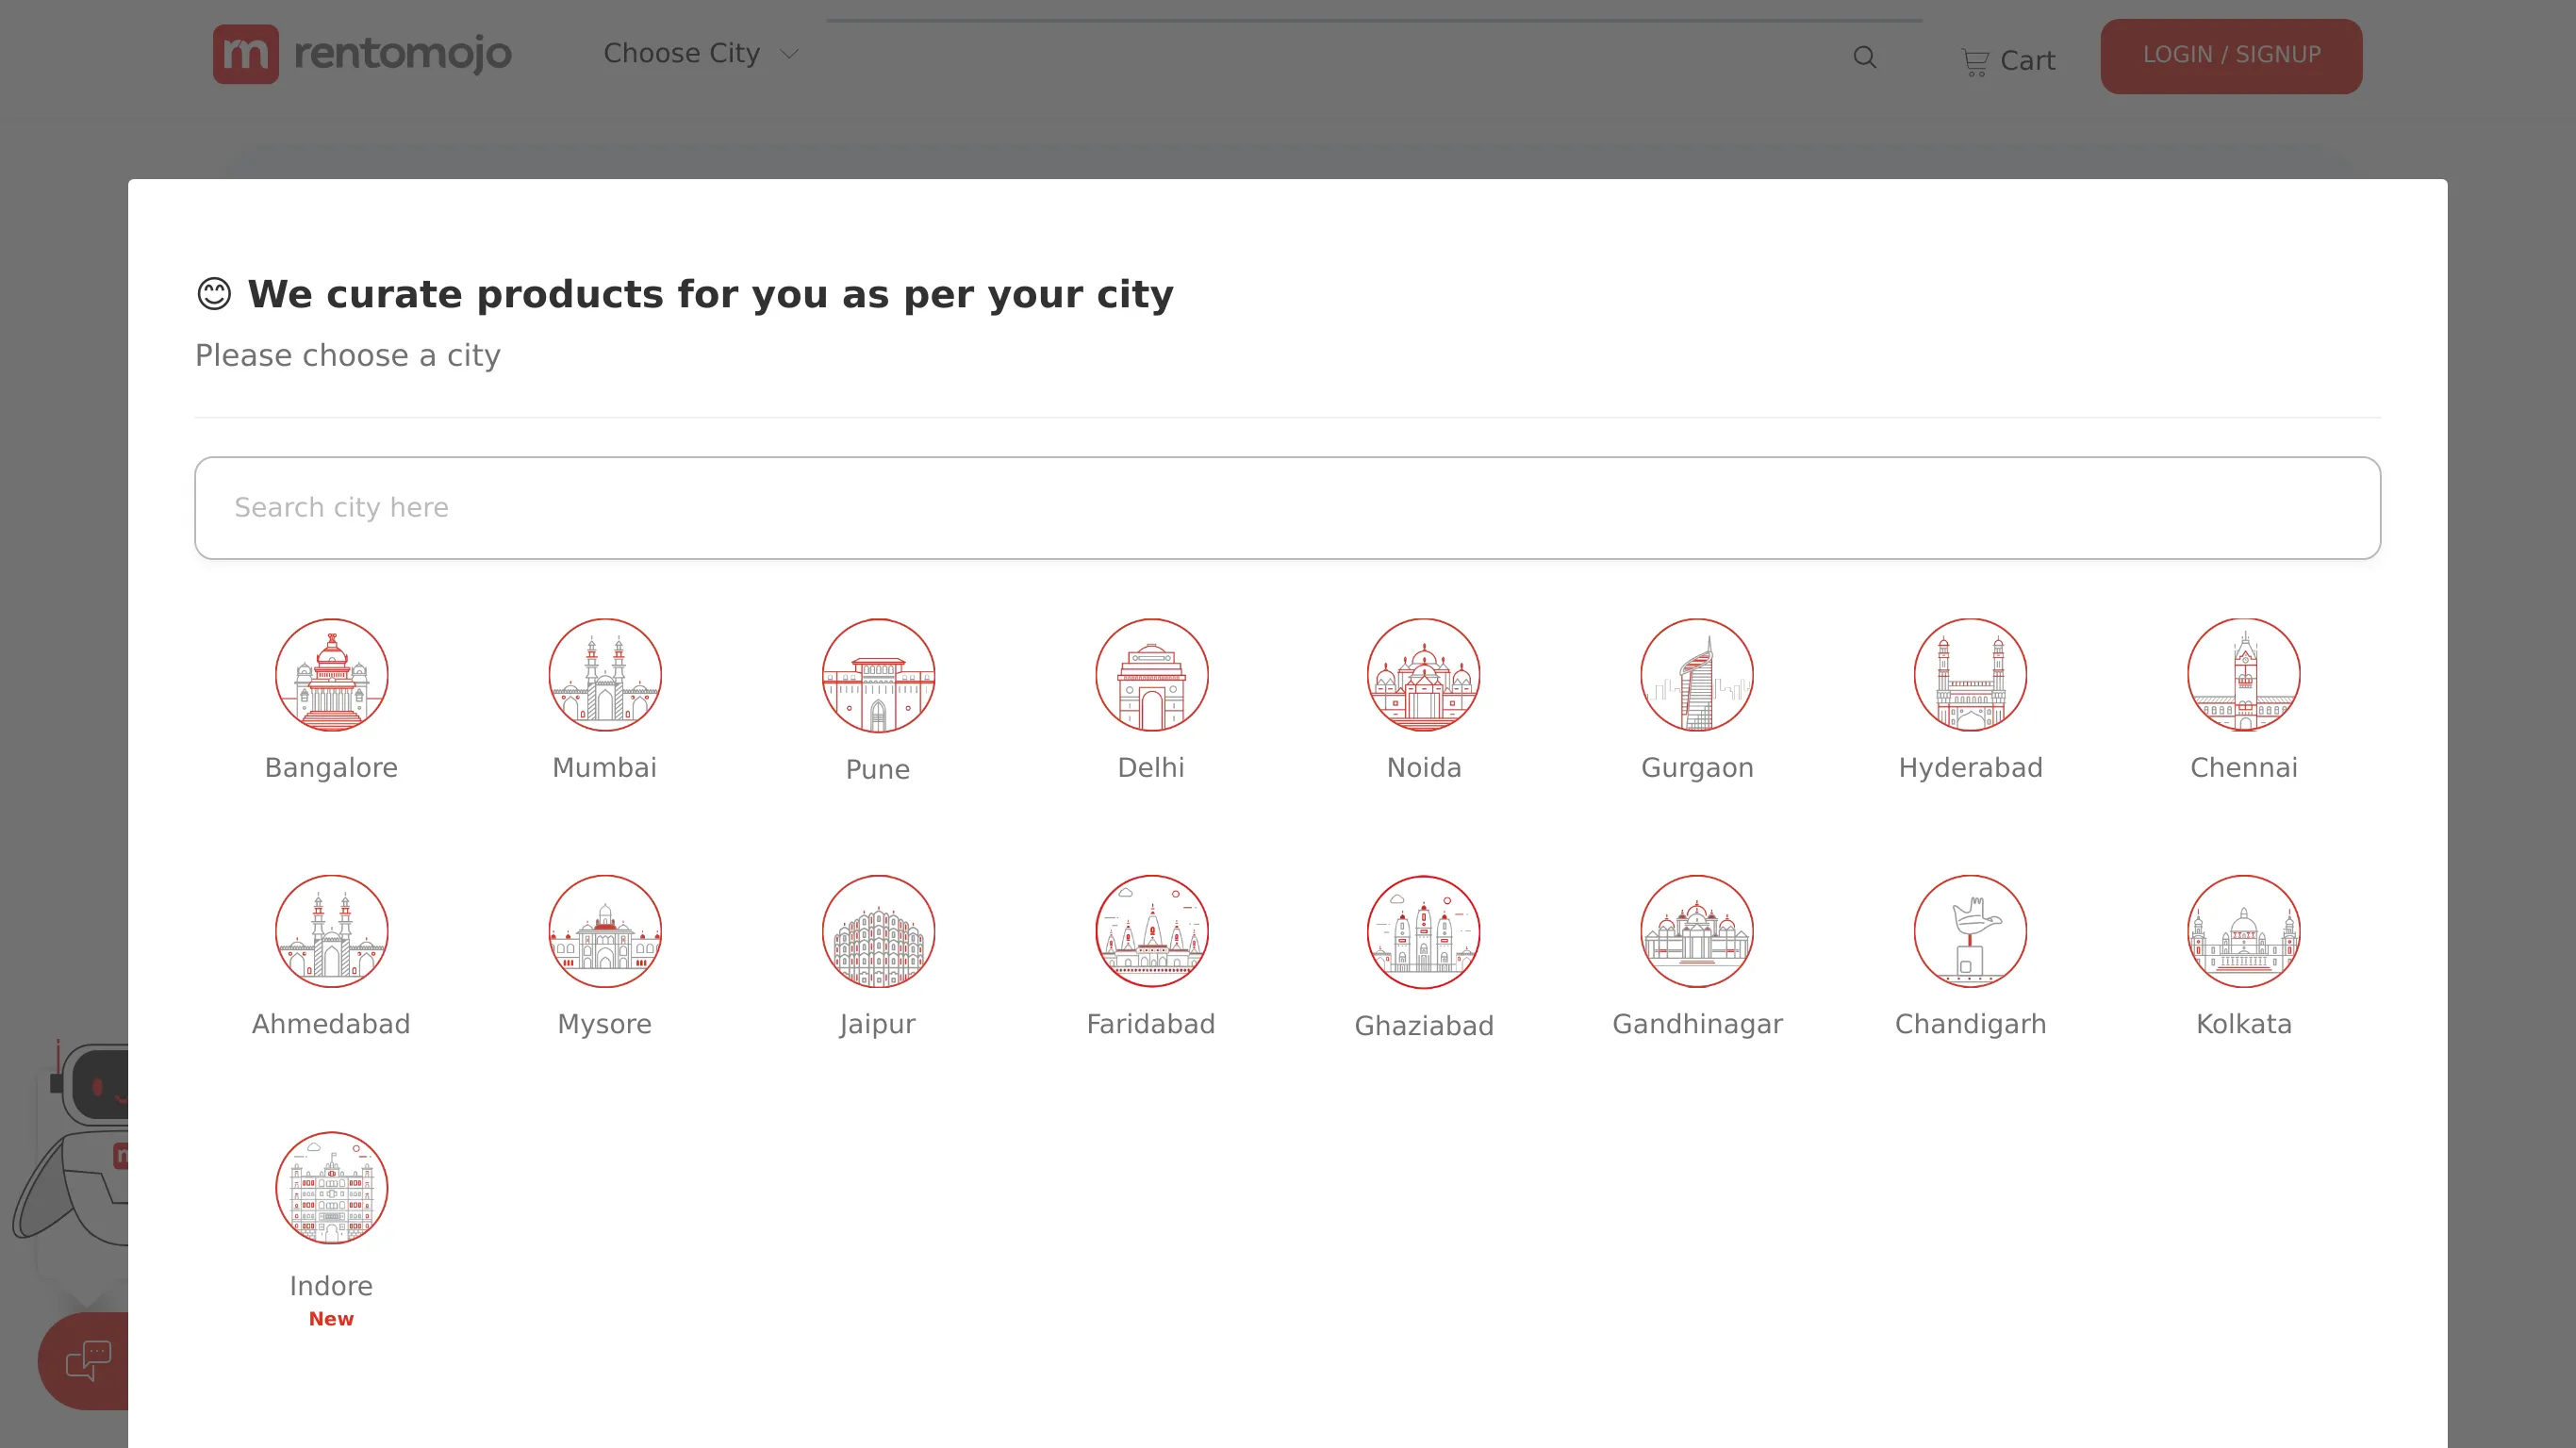Select the Kolkata city icon
The width and height of the screenshot is (2576, 1448).
(x=2244, y=931)
